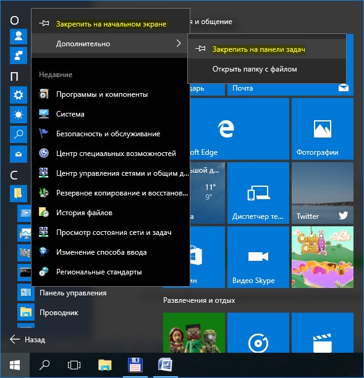Expand the chevron arrow next to 'Дополнительно'
The image size is (364, 378).
179,43
